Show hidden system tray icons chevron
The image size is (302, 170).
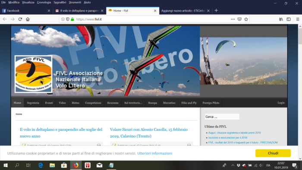(x=233, y=165)
